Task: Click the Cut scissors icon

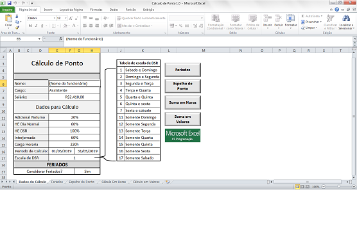Action: pyautogui.click(x=17, y=17)
